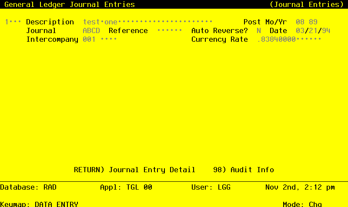Choose the 98) Audit Info option
This screenshot has height=207, width=348.
(244, 170)
